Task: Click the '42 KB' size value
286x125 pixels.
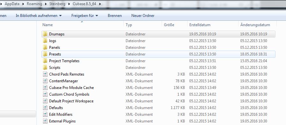Action: 180,101
